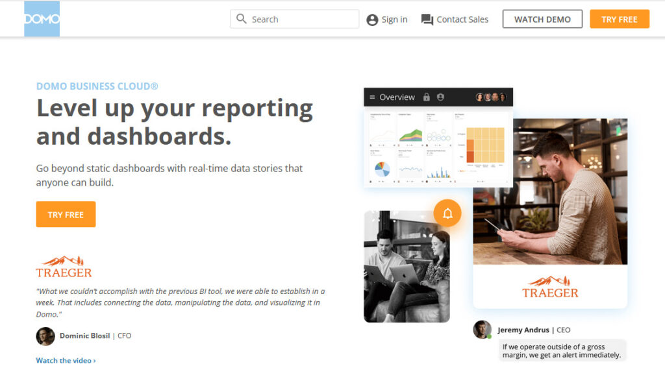Click the Overview title text
Screen dimensions: 665x379
click(397, 97)
